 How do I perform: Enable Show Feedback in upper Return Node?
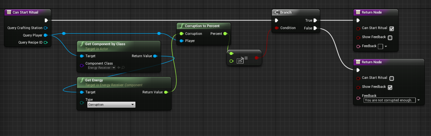390,37
